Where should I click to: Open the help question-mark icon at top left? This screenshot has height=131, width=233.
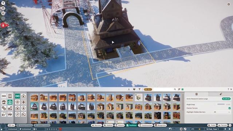pyautogui.click(x=3, y=3)
